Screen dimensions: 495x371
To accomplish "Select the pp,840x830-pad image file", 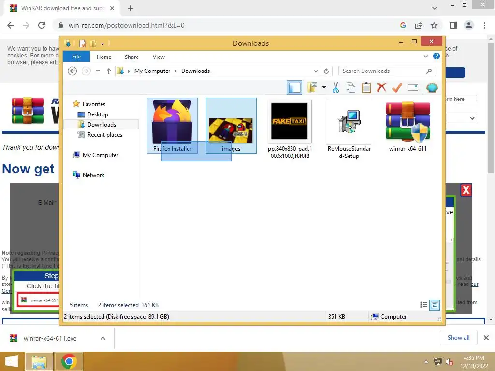I will [290, 128].
